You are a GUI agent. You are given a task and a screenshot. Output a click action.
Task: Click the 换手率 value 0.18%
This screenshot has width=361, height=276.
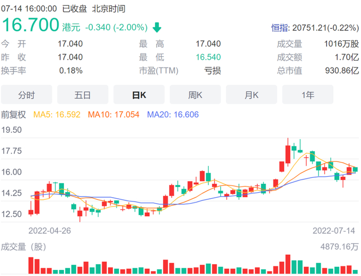click(x=71, y=71)
